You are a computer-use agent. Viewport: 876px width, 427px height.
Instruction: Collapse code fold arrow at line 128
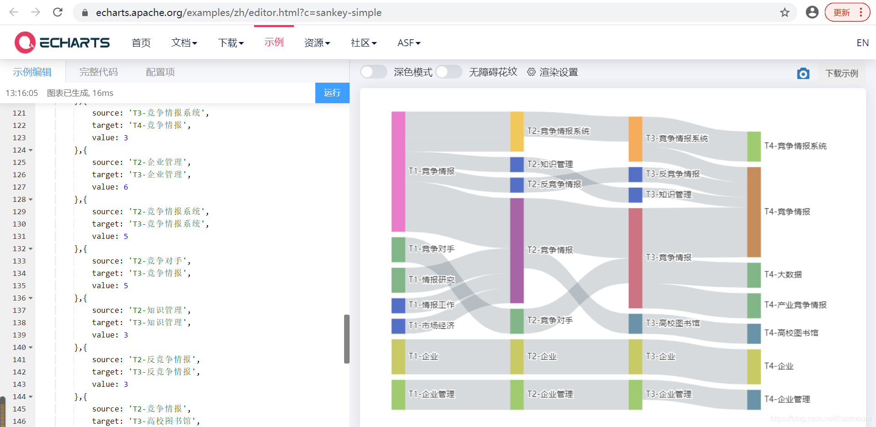pos(31,199)
